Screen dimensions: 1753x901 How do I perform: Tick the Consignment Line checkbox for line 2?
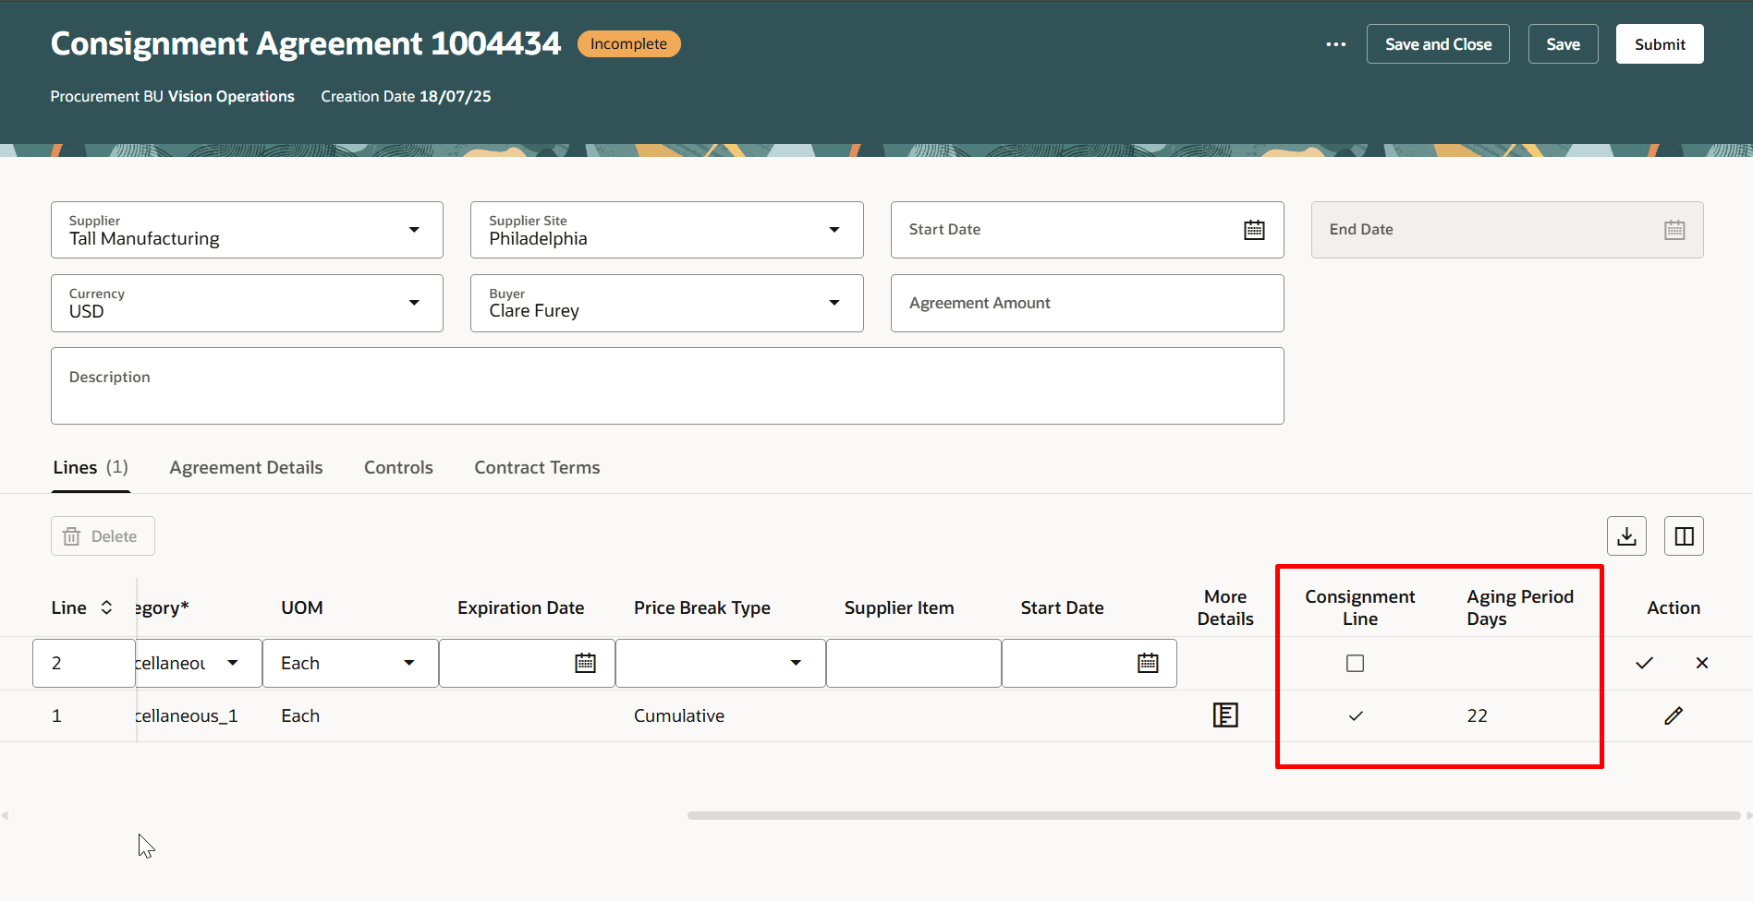1355,663
